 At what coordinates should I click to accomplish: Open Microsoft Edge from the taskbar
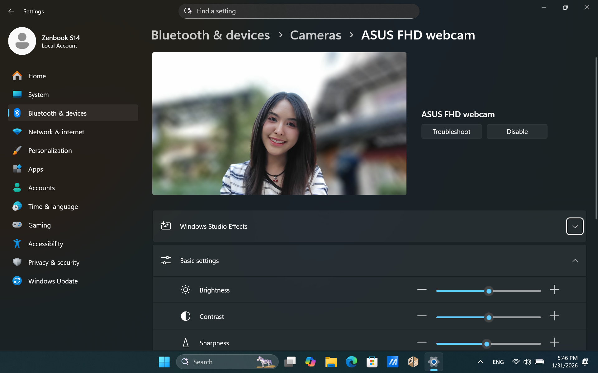351,362
